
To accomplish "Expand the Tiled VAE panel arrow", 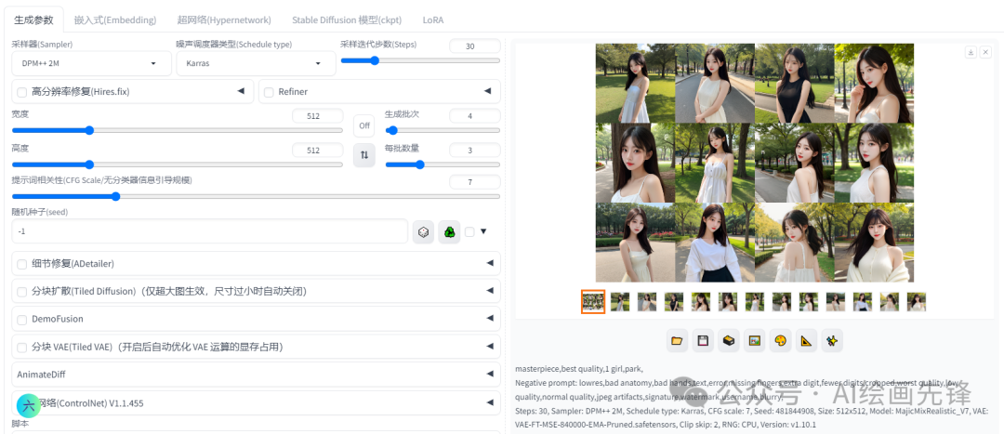I will (490, 346).
